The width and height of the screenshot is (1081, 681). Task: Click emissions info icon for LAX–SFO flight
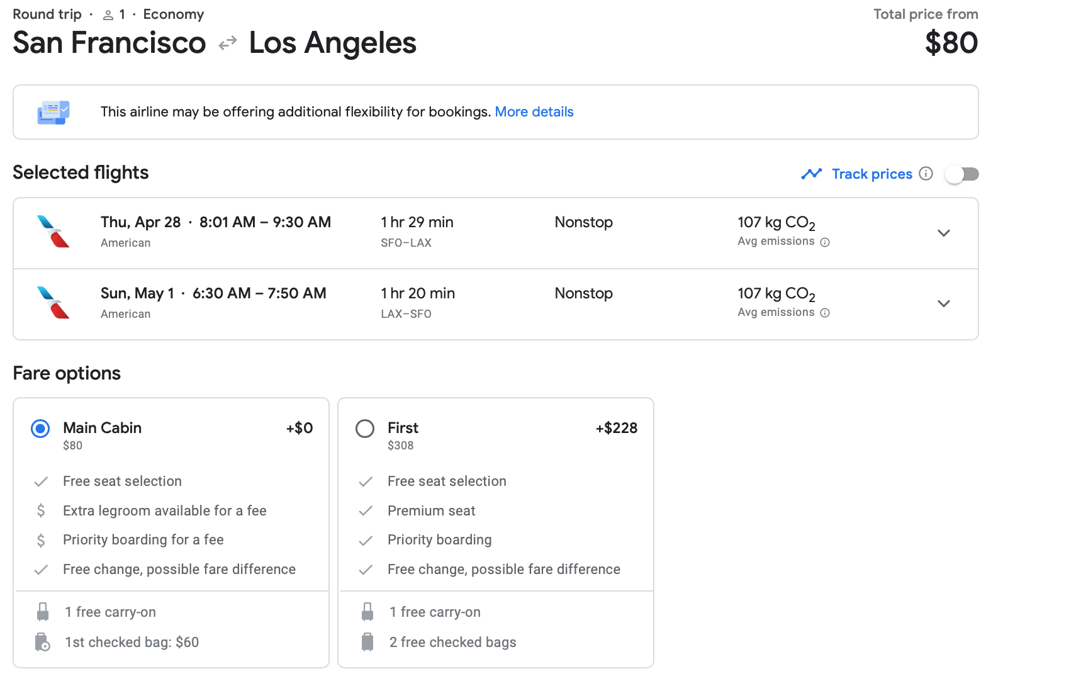coord(825,313)
